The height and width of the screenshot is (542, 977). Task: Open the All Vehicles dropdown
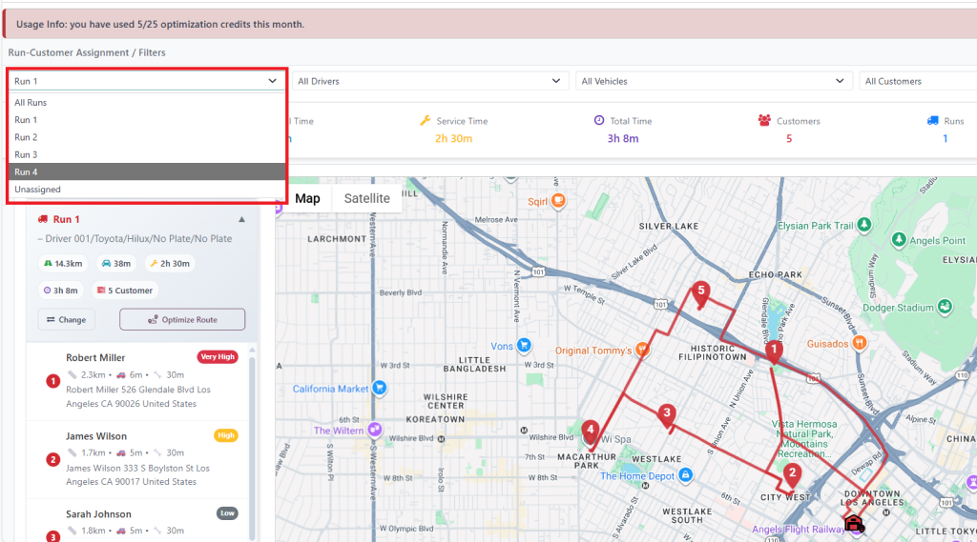tap(714, 81)
